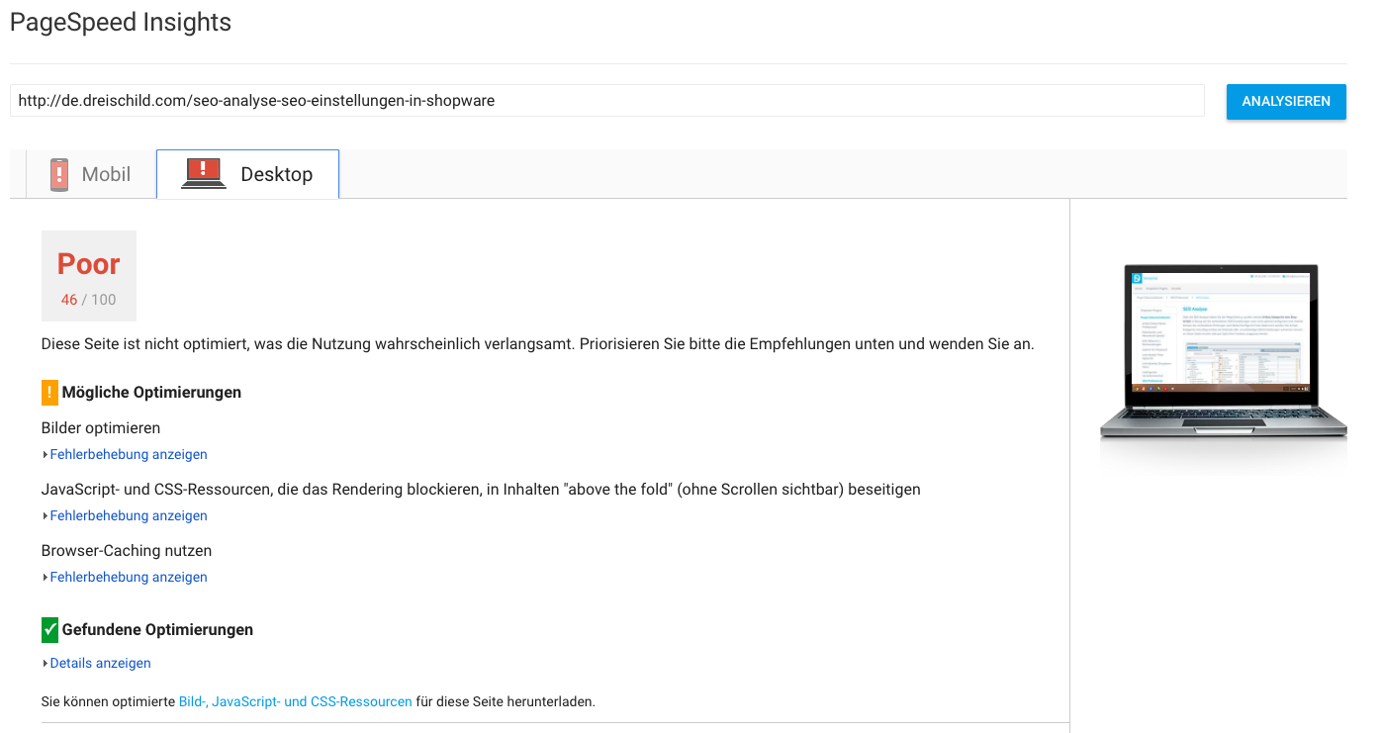
Task: Open the Bild-, JavaScript- und CSS-Ressourcen download link
Action: [295, 701]
